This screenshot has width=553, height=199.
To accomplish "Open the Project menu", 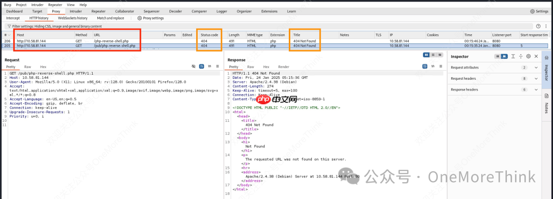I will pos(21,5).
